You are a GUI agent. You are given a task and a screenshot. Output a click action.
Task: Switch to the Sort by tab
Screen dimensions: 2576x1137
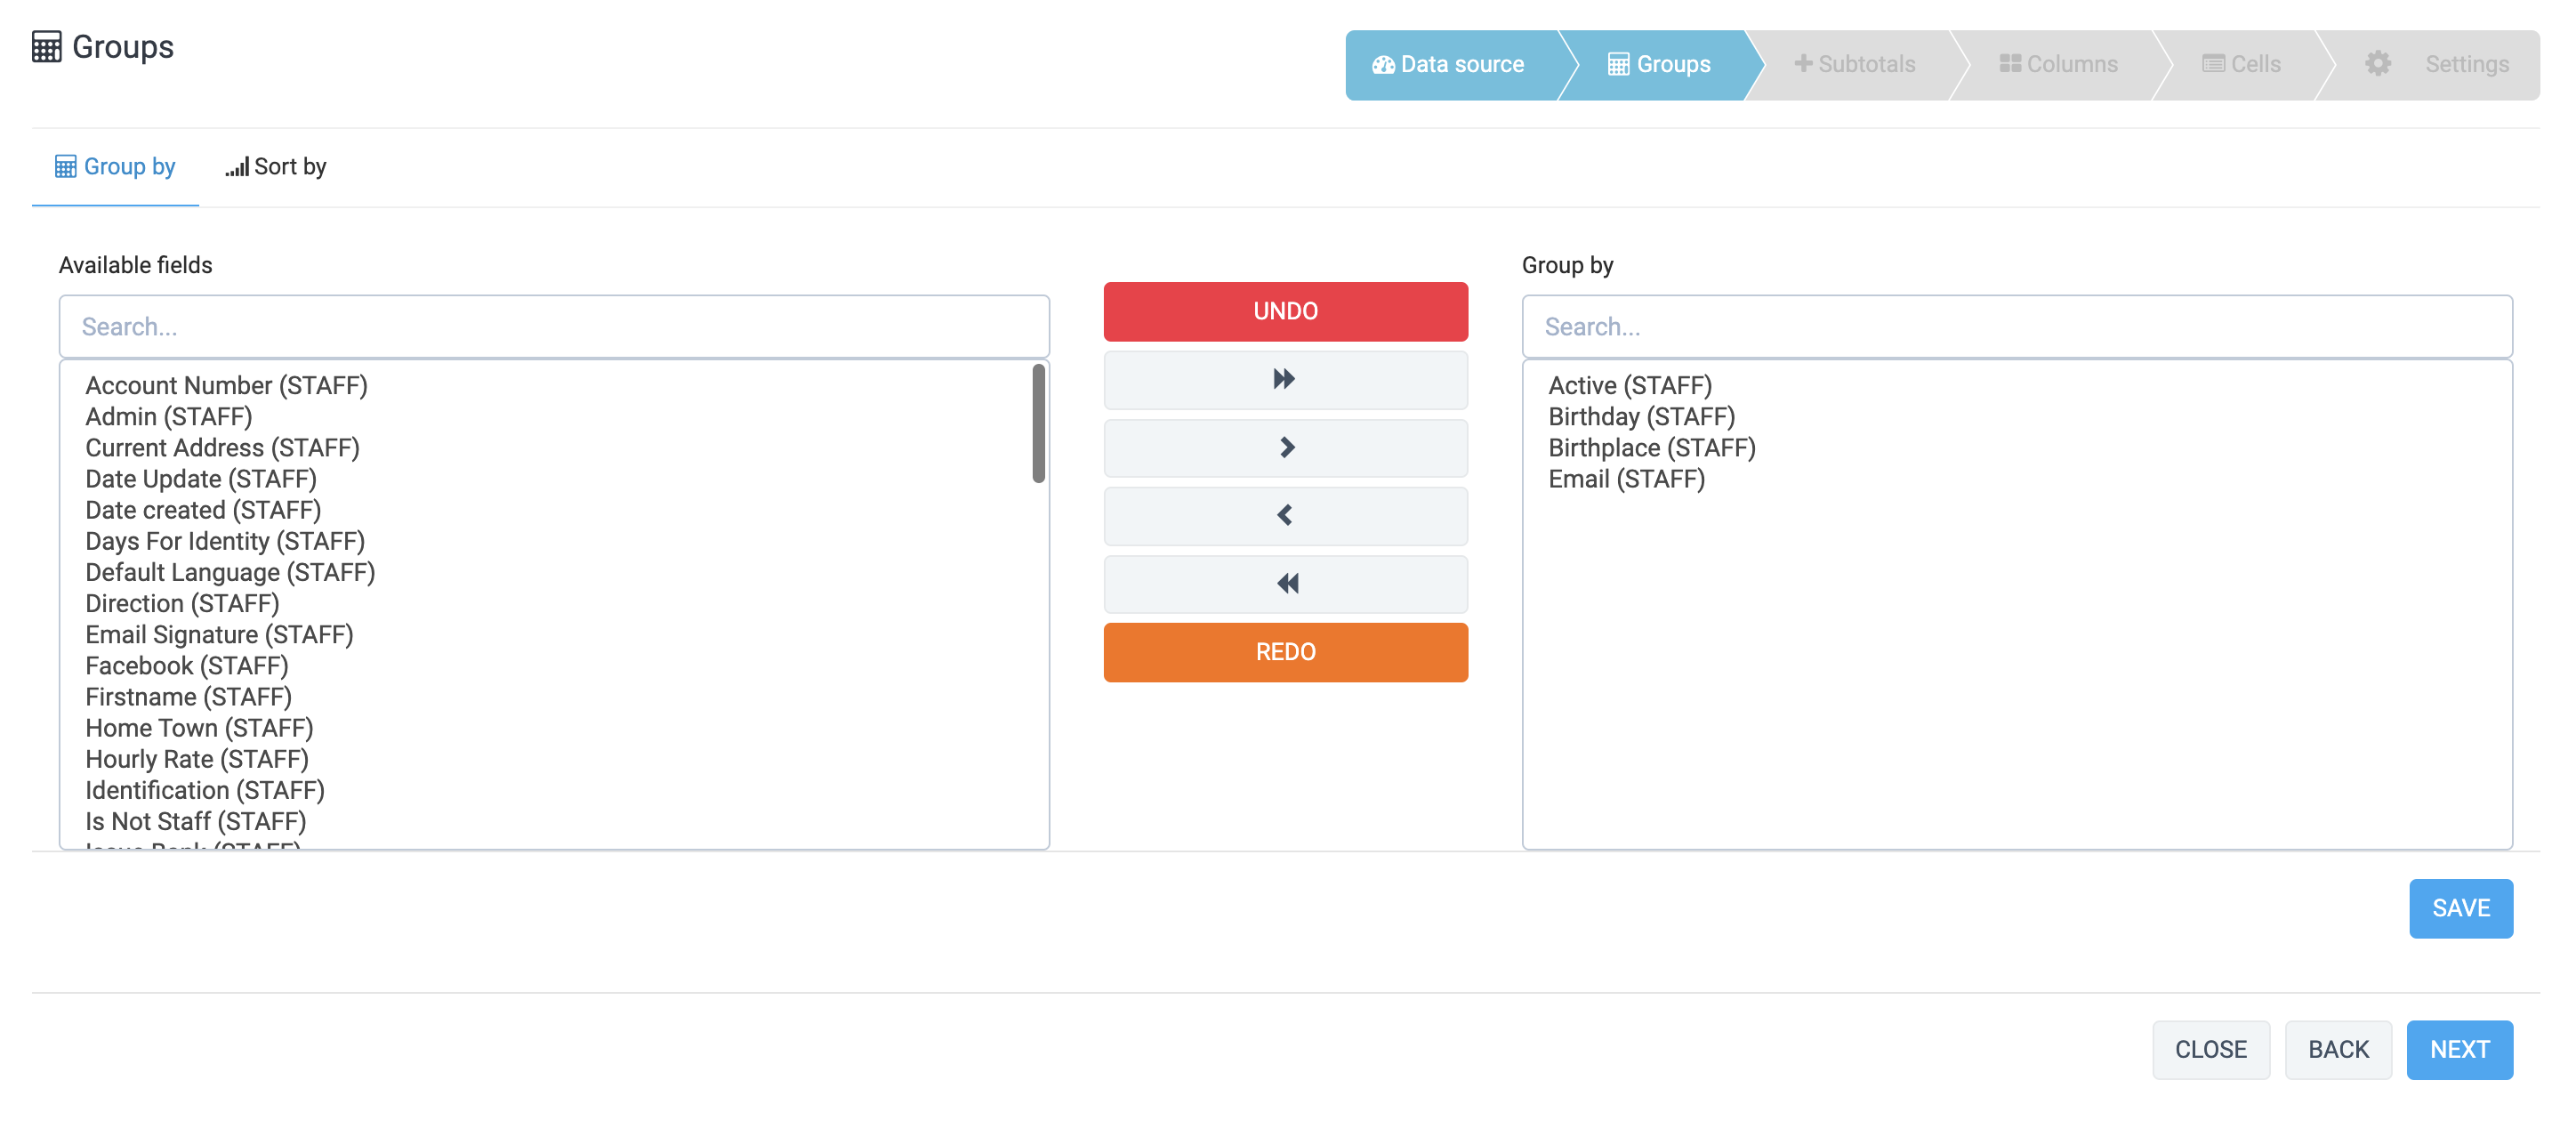coord(276,167)
